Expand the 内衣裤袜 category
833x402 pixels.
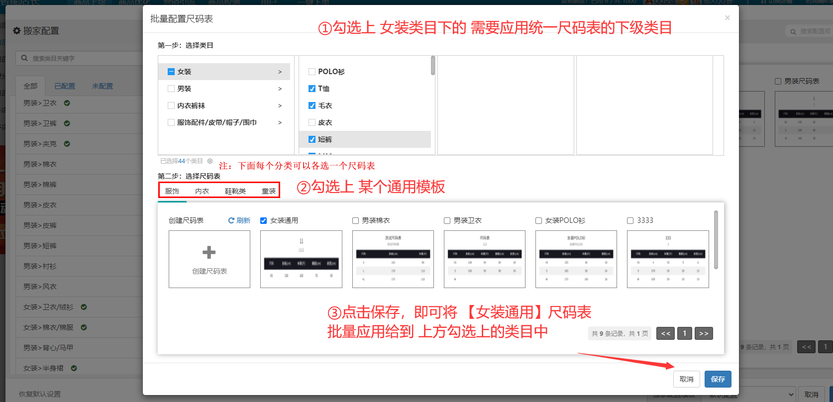tap(280, 105)
